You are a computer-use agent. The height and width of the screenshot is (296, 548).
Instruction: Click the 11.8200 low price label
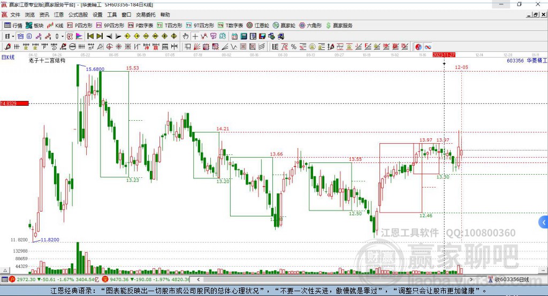pos(50,240)
